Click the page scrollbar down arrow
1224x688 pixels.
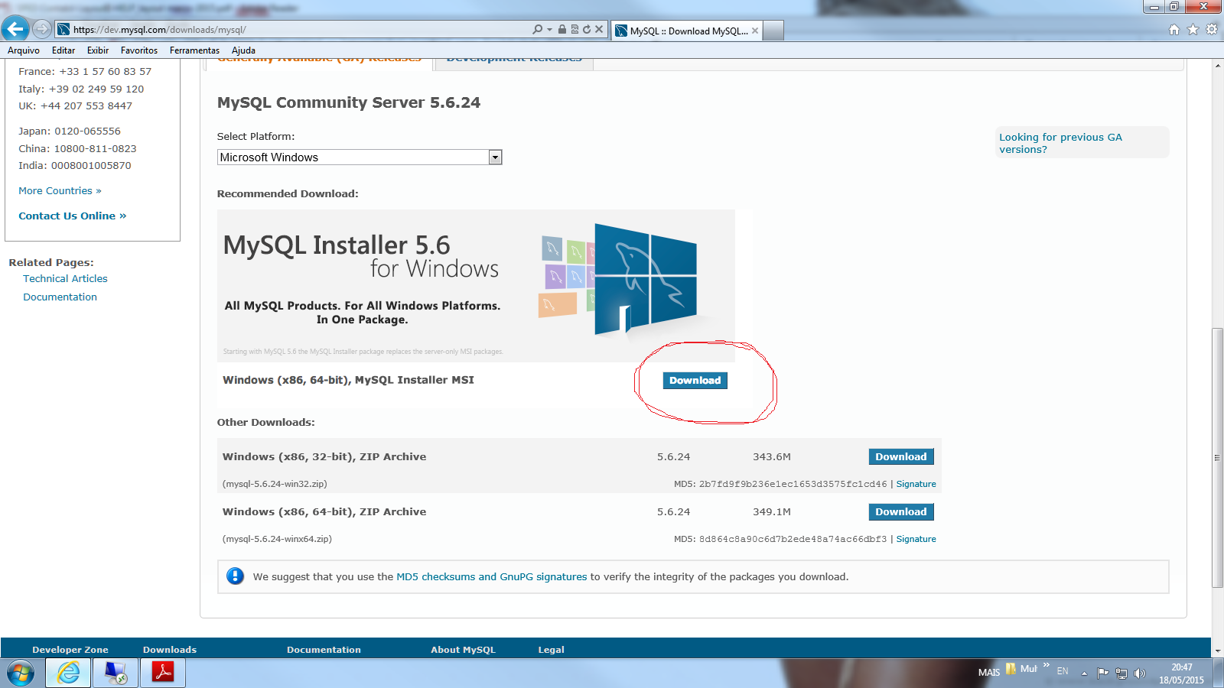click(x=1217, y=651)
